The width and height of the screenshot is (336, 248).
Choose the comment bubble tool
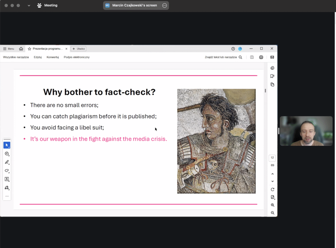(7, 154)
